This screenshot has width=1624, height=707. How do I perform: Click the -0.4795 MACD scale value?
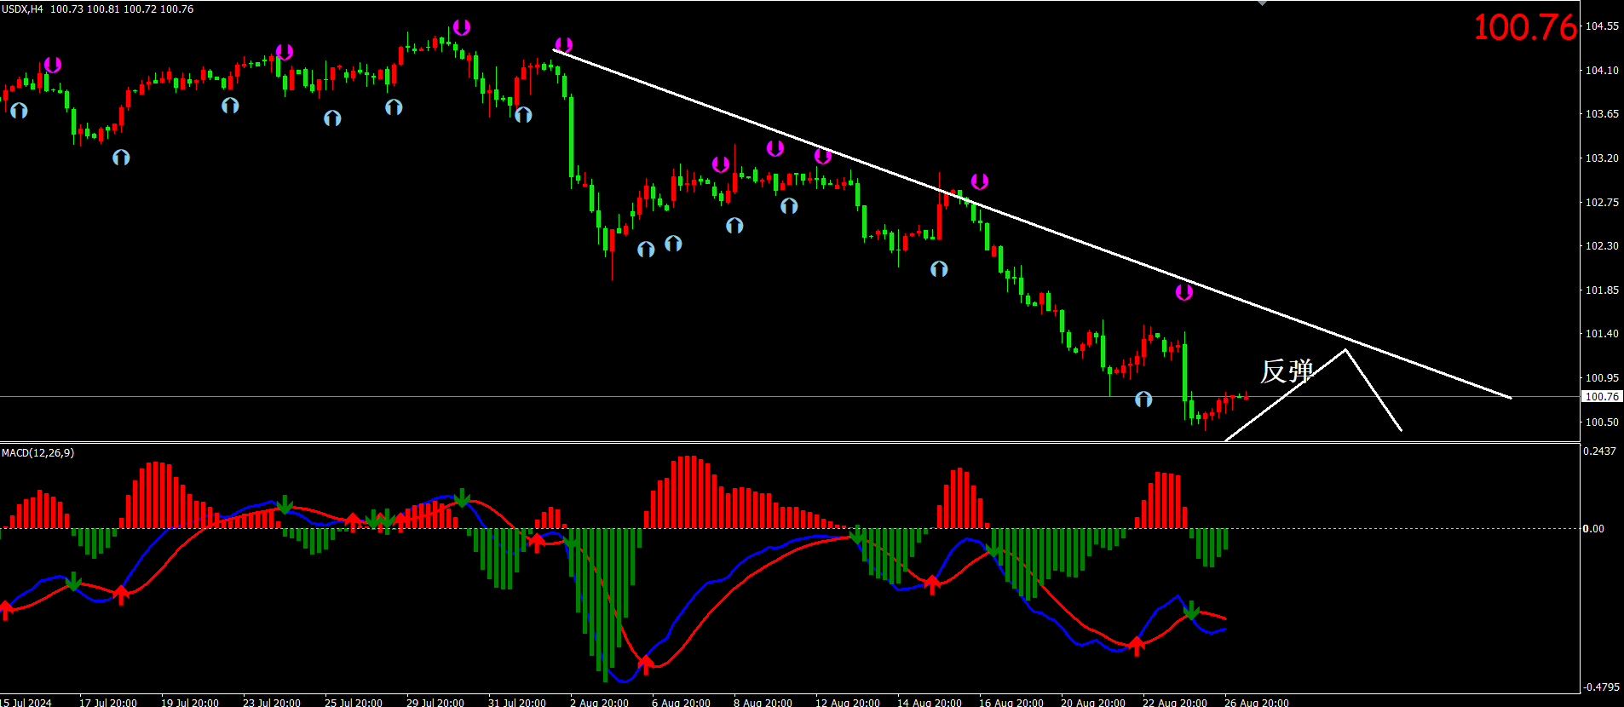(x=1601, y=687)
